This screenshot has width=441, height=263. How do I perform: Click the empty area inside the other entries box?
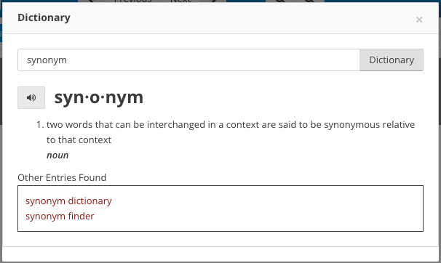tap(267, 209)
